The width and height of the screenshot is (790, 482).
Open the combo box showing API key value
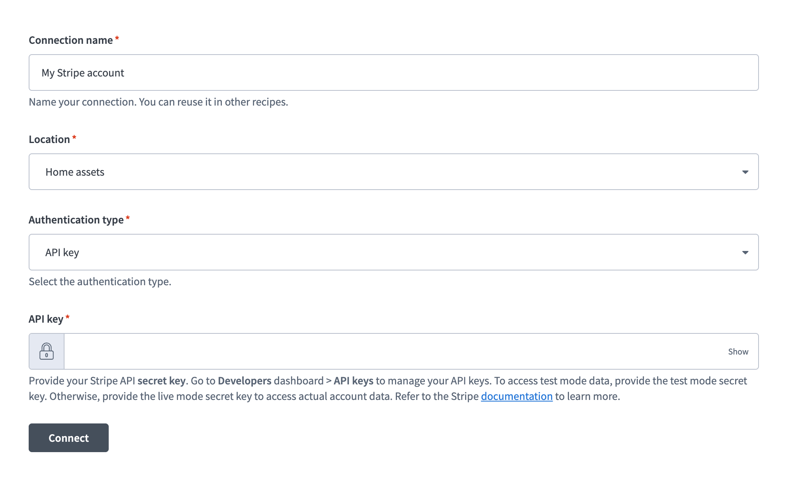pyautogui.click(x=393, y=253)
